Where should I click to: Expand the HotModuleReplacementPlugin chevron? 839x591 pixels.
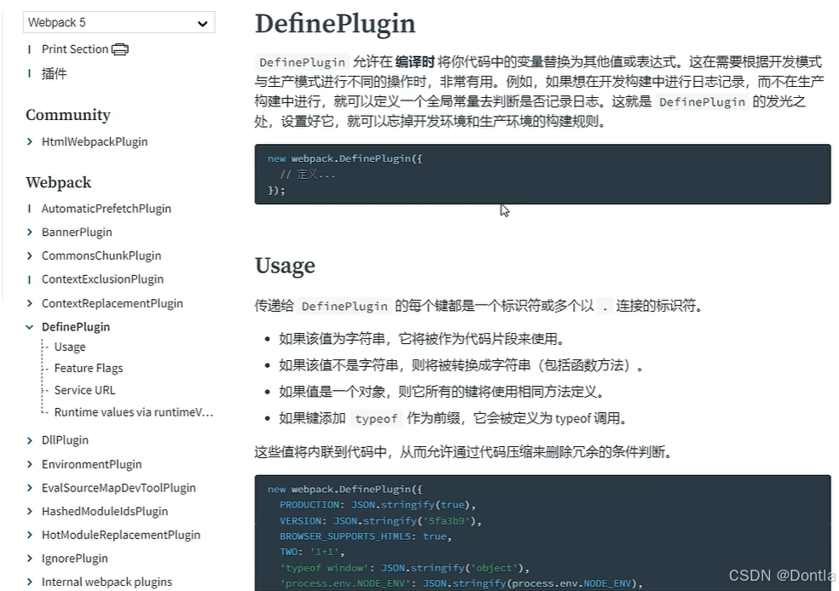click(x=30, y=535)
